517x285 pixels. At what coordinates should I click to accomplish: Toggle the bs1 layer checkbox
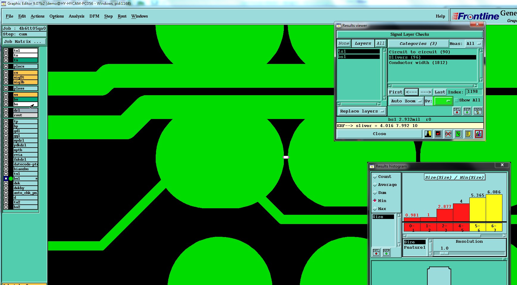[x=6, y=178]
